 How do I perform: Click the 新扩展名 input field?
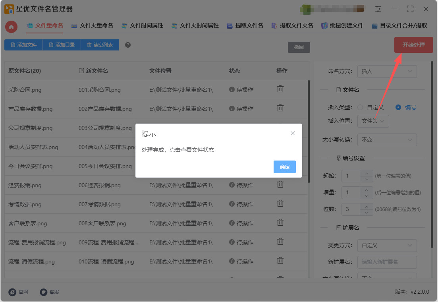point(387,262)
